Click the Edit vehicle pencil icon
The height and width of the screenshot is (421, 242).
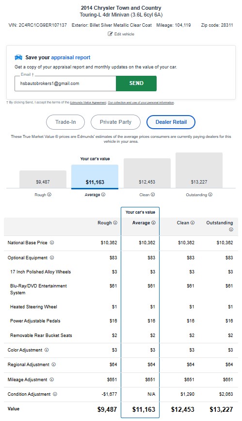(110, 34)
